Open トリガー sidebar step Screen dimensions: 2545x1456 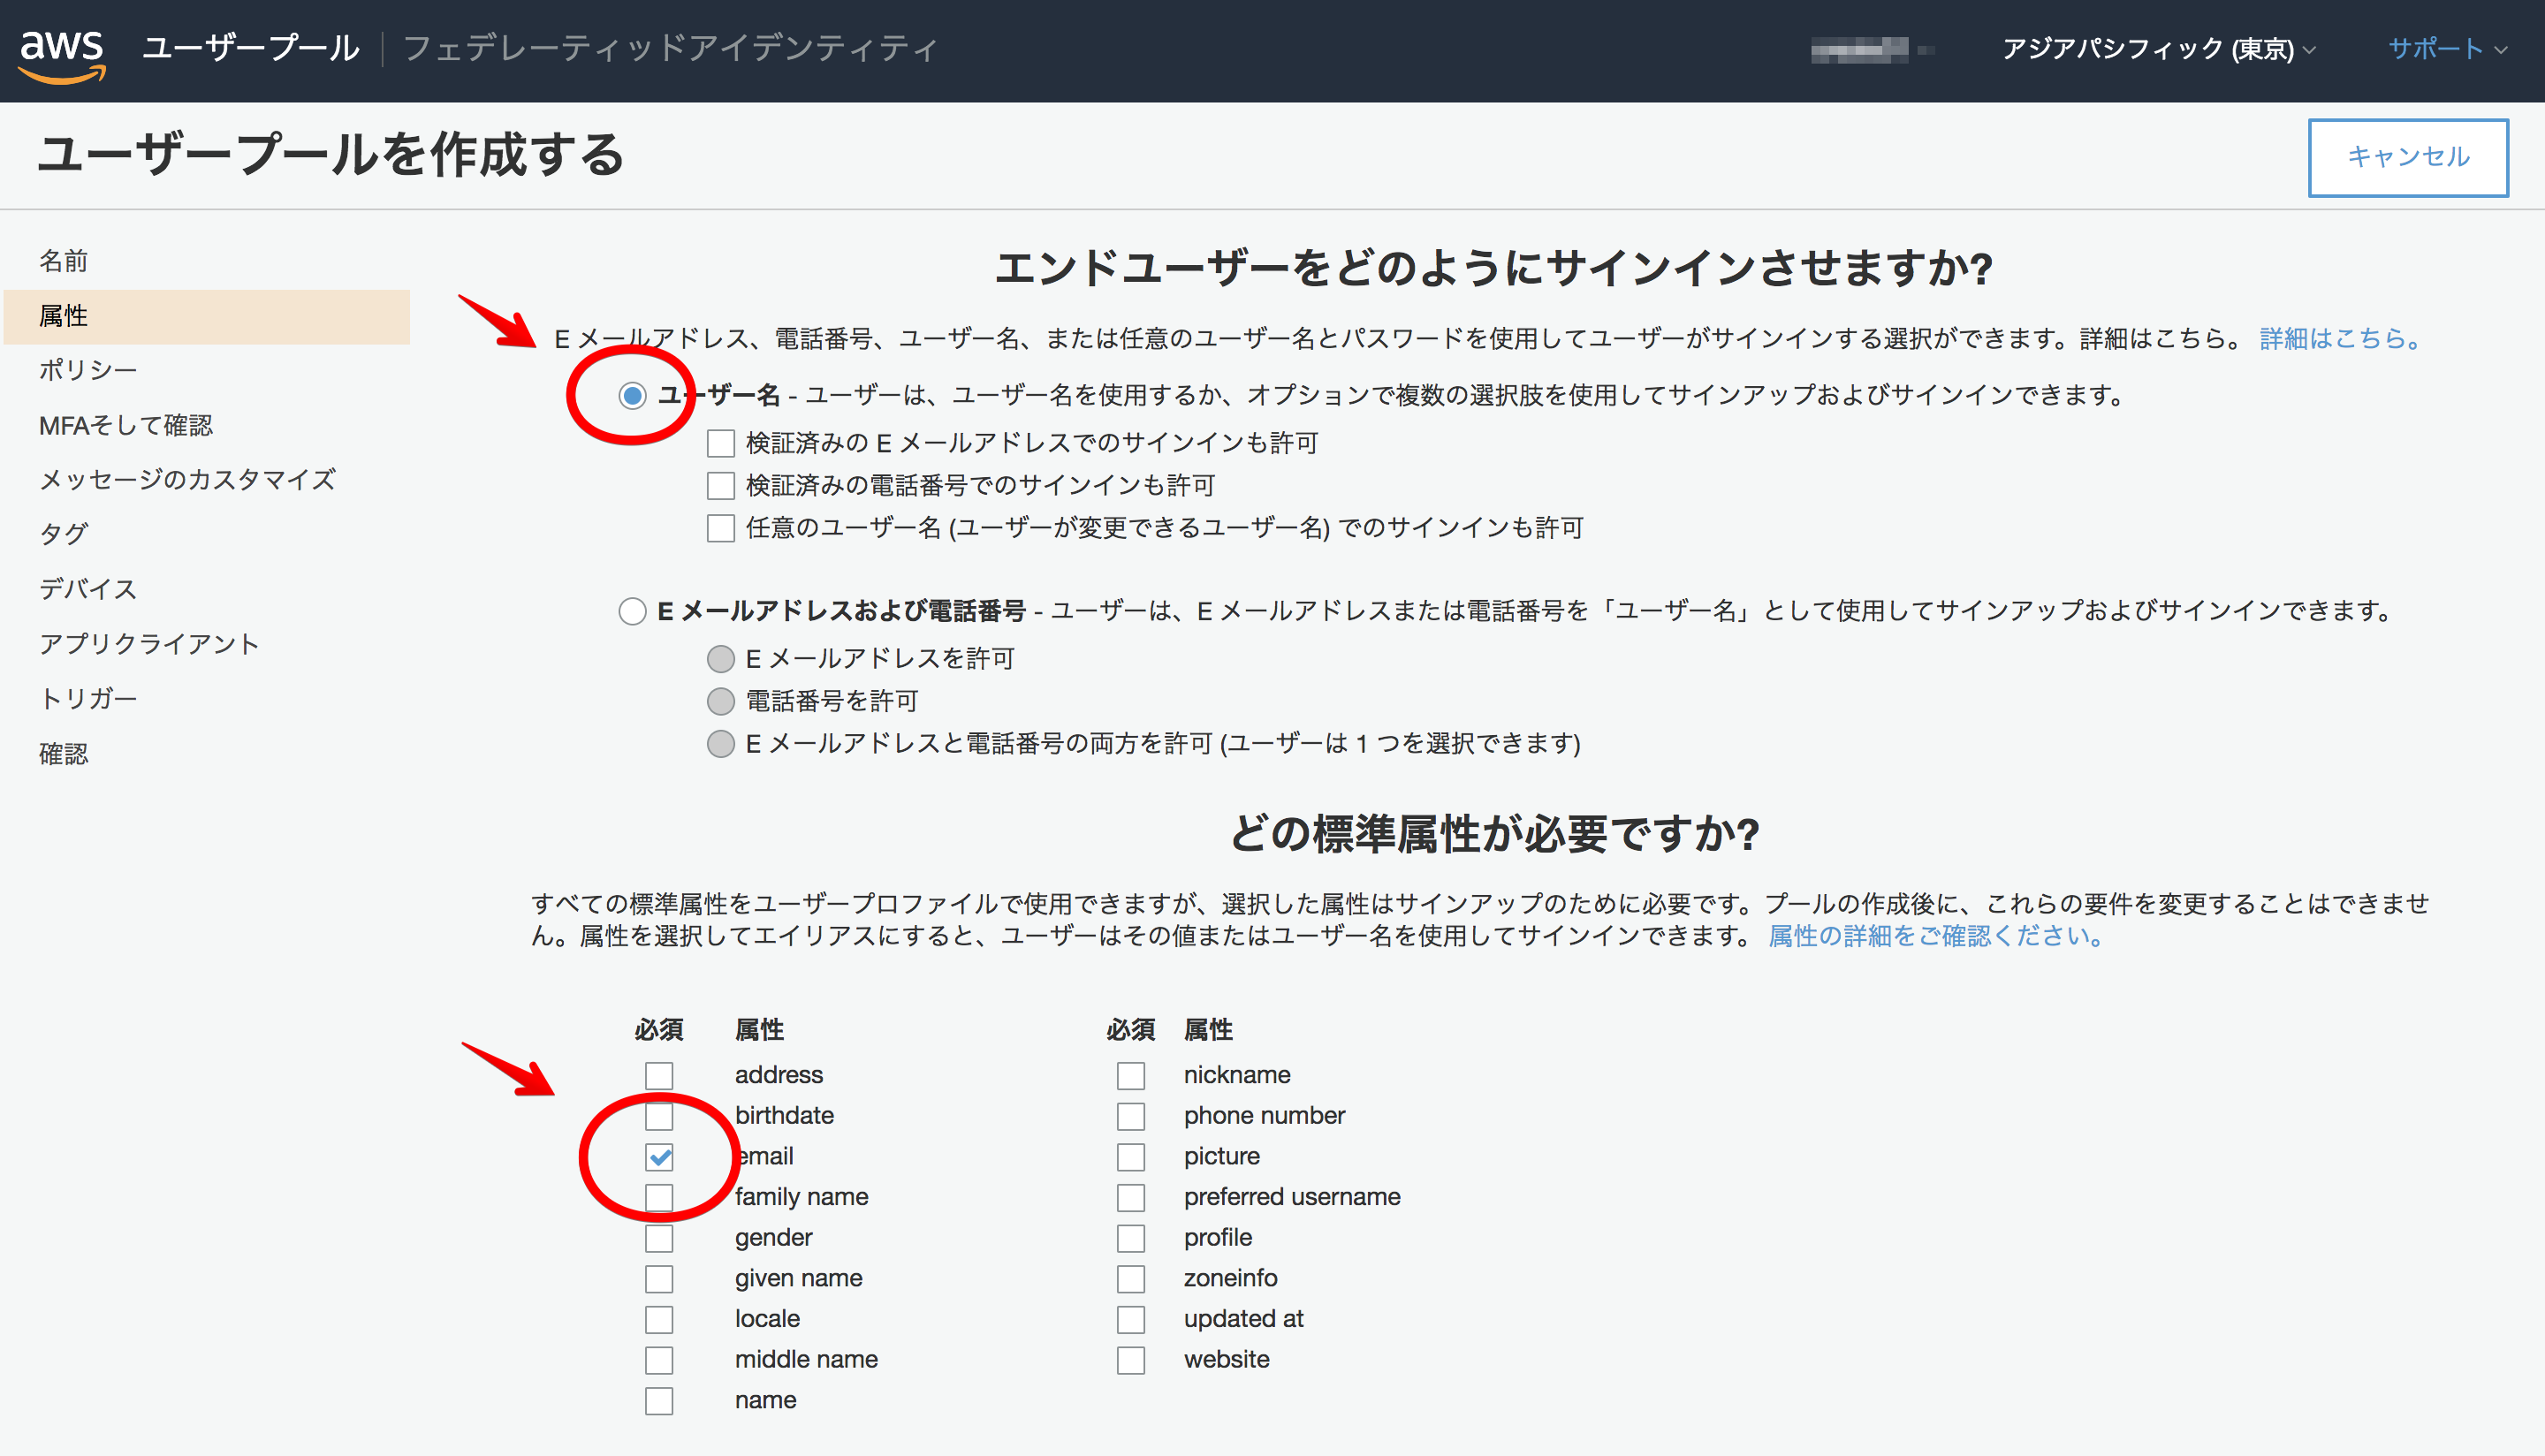coord(88,698)
